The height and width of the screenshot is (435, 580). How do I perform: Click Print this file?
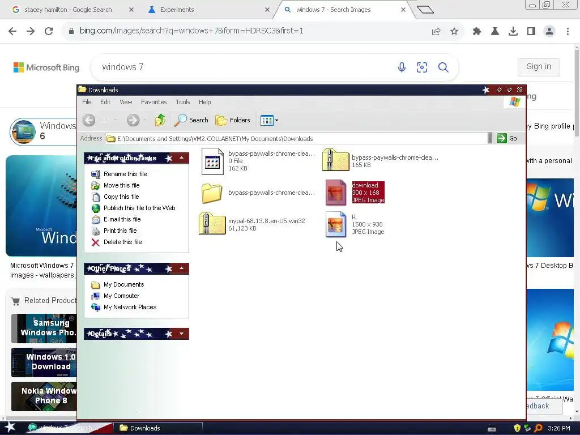120,231
